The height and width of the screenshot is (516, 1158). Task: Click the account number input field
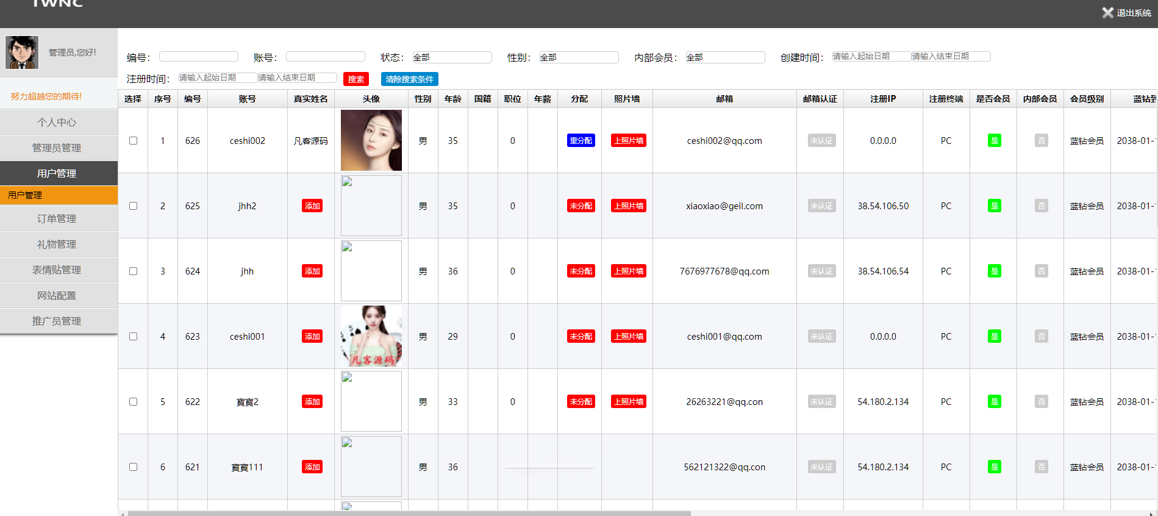[x=325, y=57]
